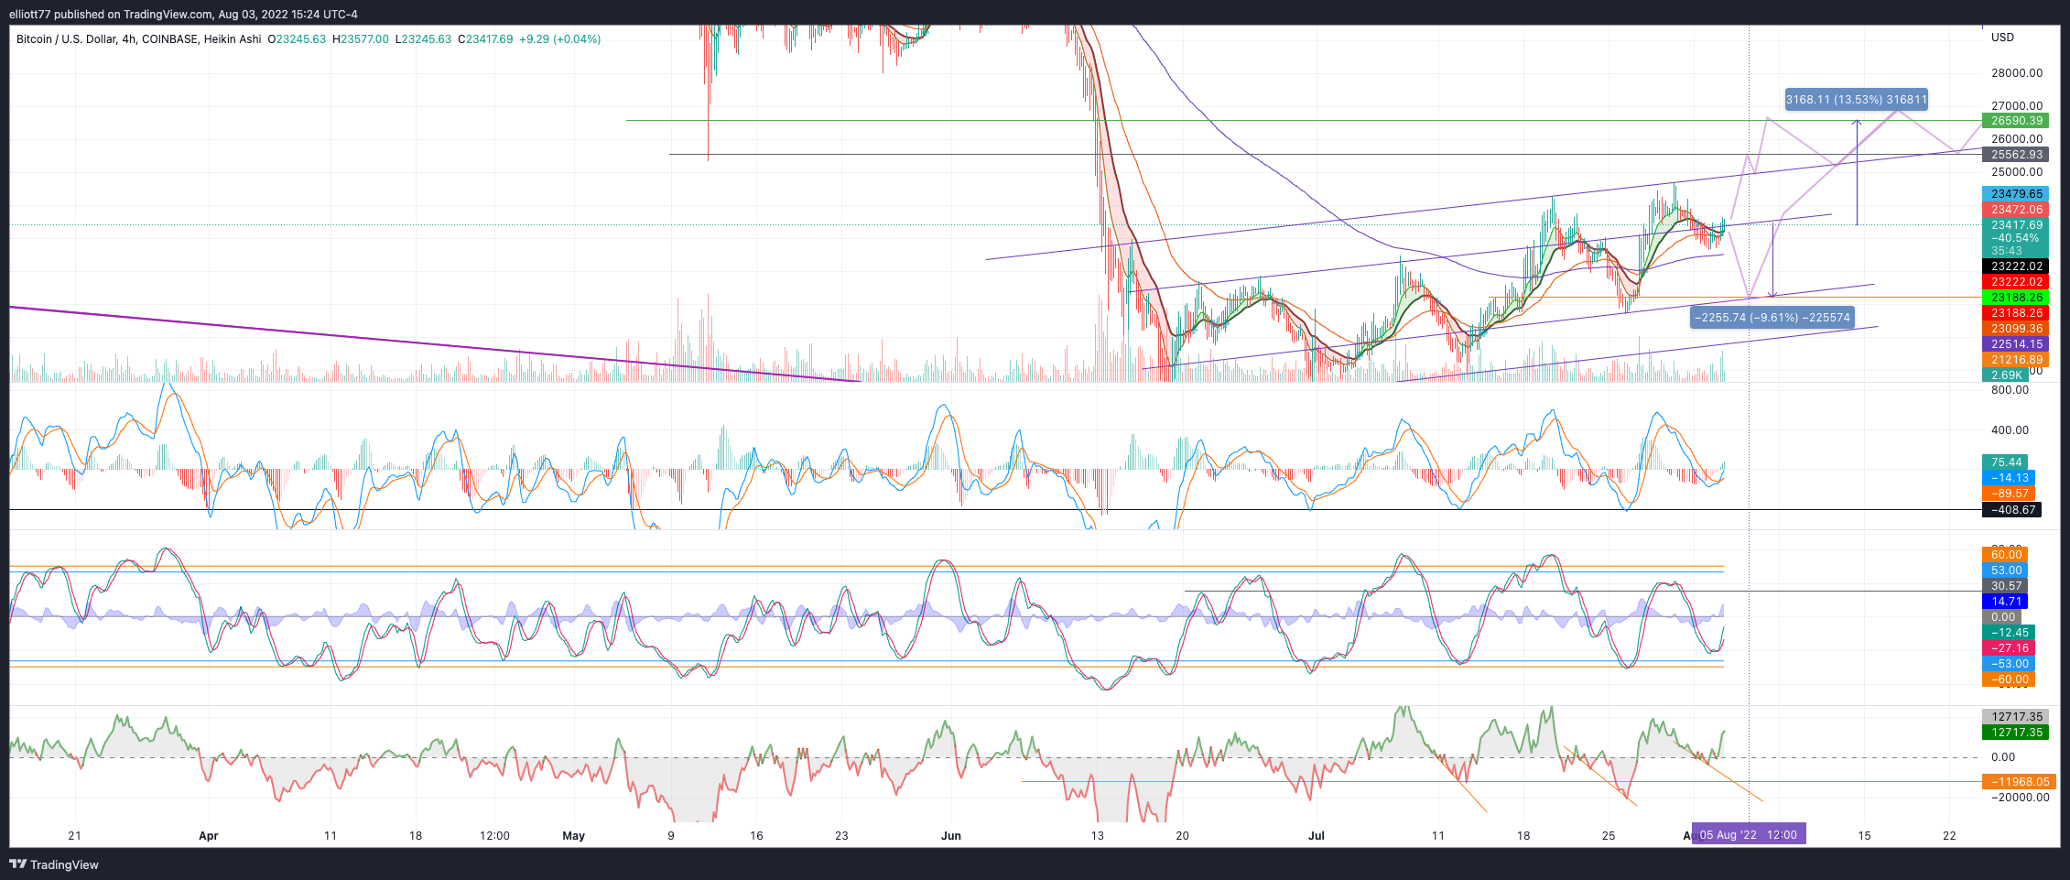Select the orange 60.00 oscillator level label

(x=2005, y=555)
